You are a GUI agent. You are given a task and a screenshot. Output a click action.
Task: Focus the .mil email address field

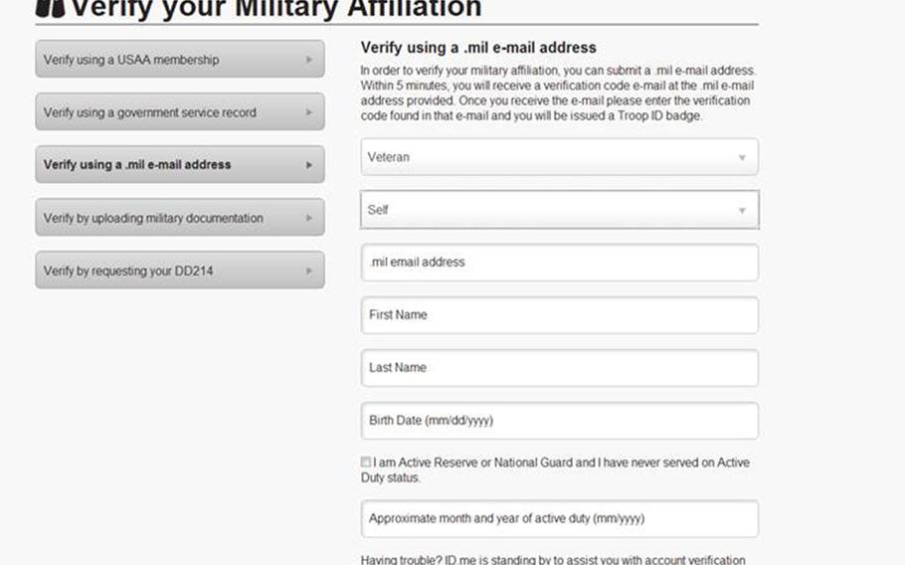pos(559,263)
